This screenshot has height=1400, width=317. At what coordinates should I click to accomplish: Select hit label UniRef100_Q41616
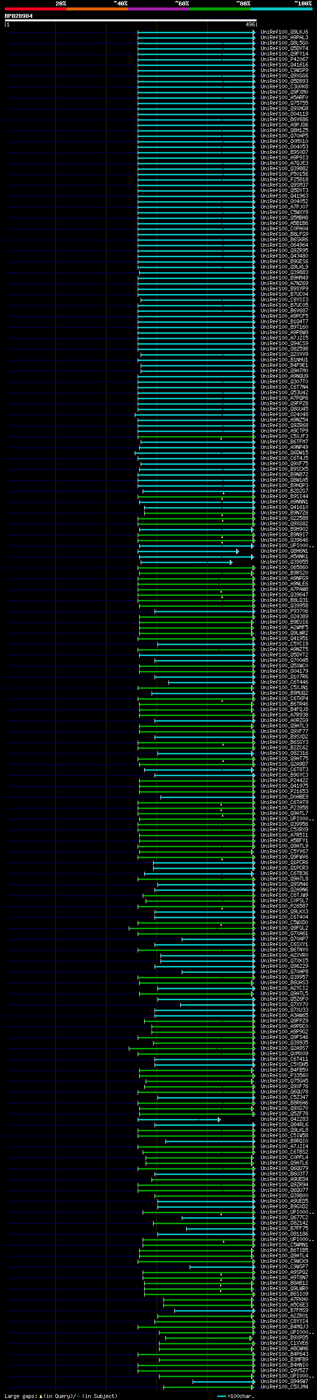pyautogui.click(x=284, y=65)
